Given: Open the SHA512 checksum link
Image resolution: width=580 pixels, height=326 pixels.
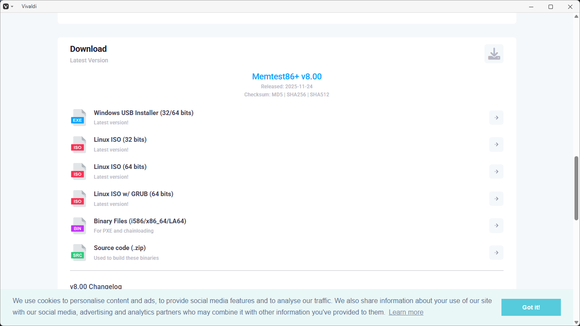Looking at the screenshot, I should click(x=320, y=95).
